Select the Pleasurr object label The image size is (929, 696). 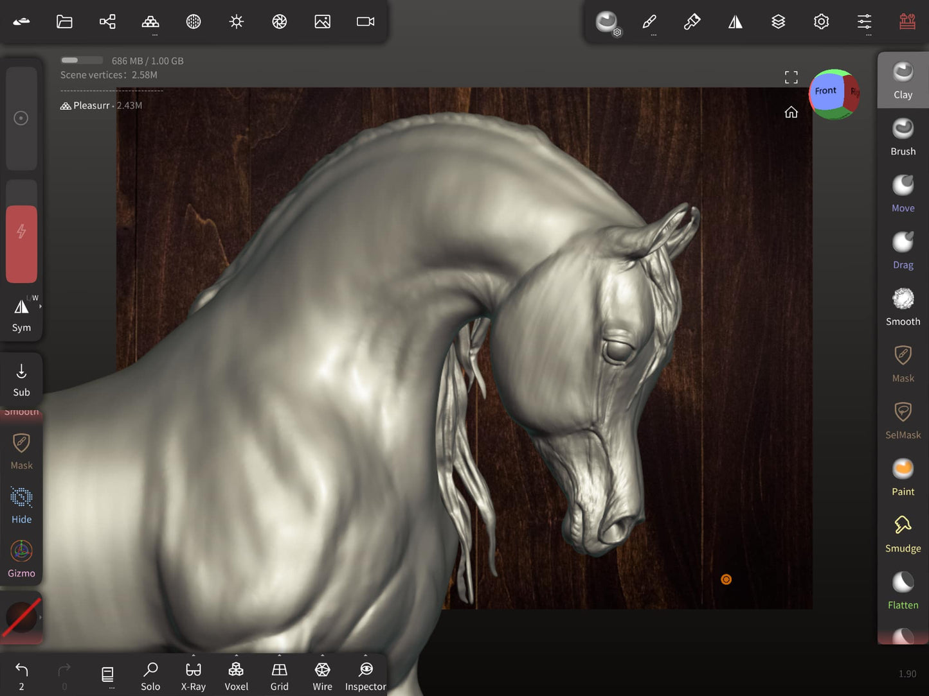tap(91, 105)
